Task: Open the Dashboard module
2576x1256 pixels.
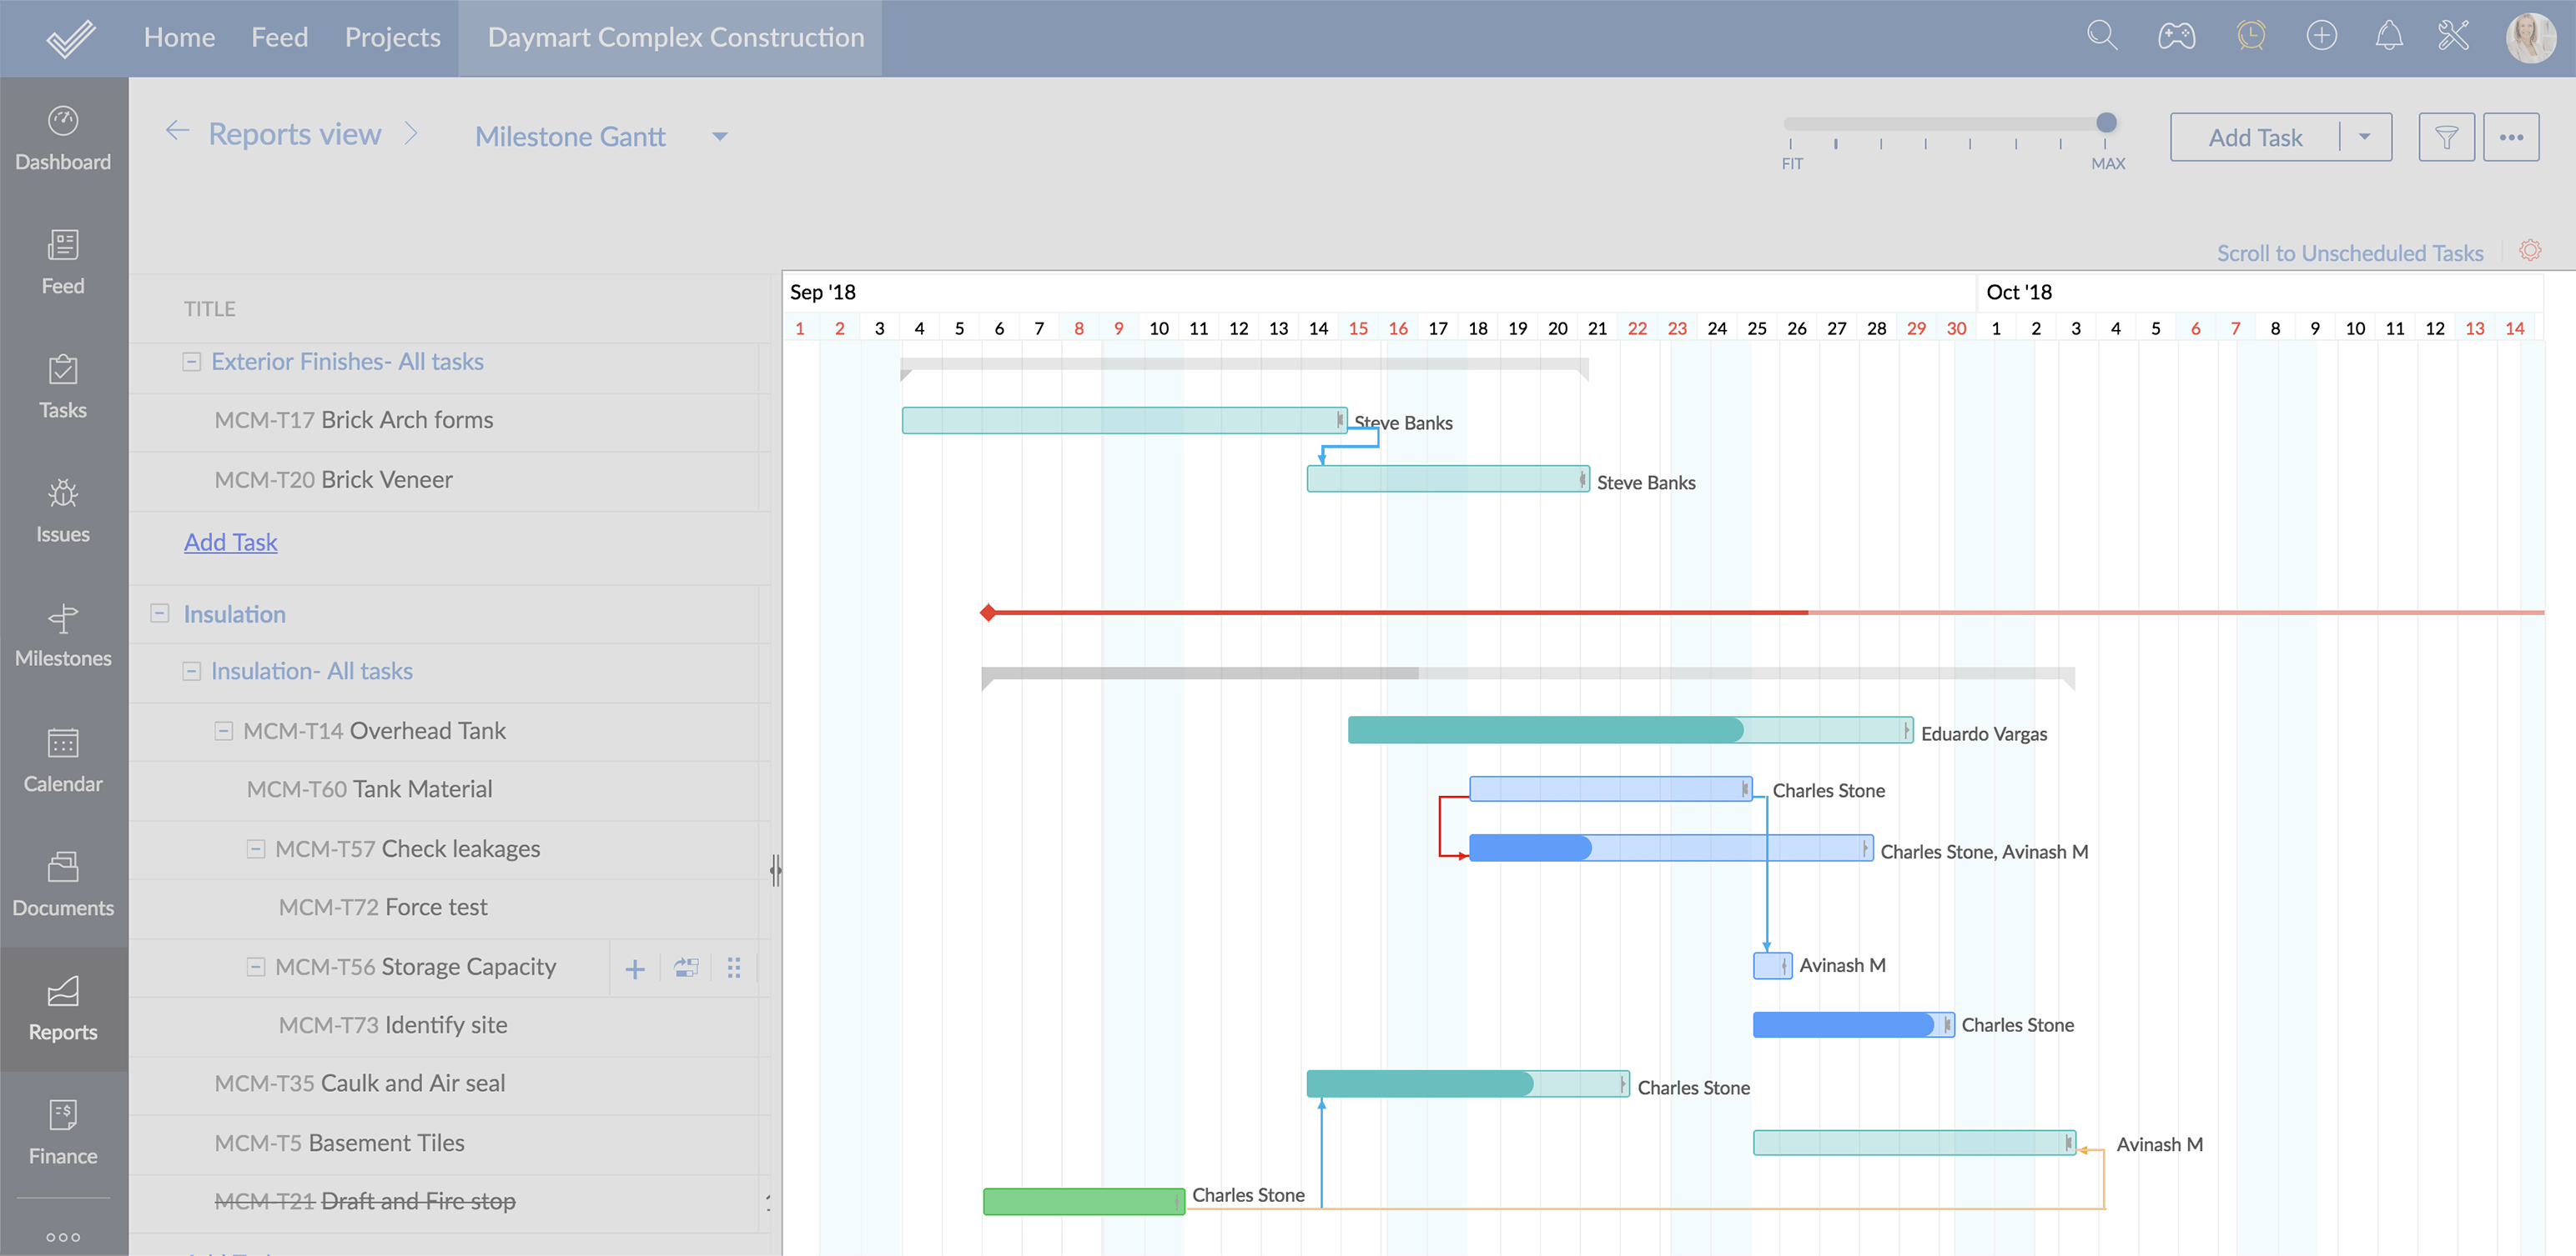Action: pyautogui.click(x=63, y=137)
